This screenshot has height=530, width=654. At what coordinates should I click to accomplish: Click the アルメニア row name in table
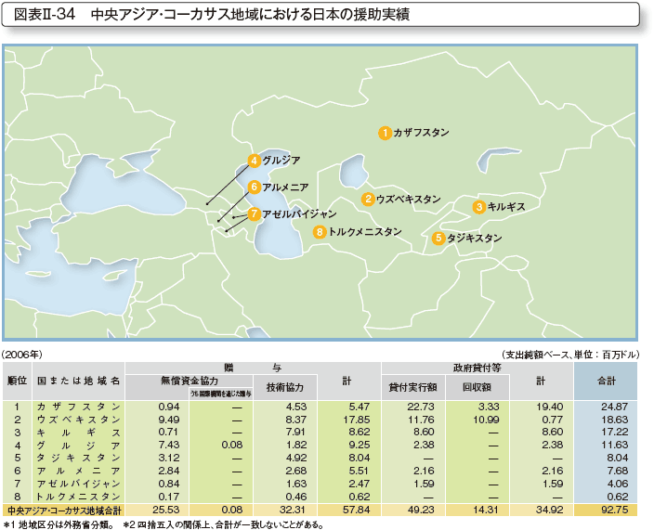tap(78, 472)
